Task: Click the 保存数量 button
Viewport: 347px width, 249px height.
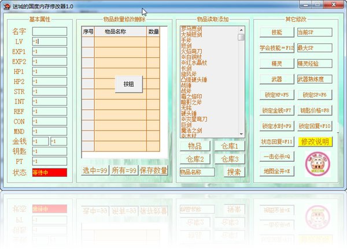Action: [153, 170]
